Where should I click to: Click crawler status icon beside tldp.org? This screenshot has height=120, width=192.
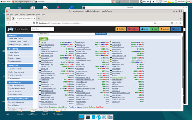pyautogui.click(x=40, y=42)
